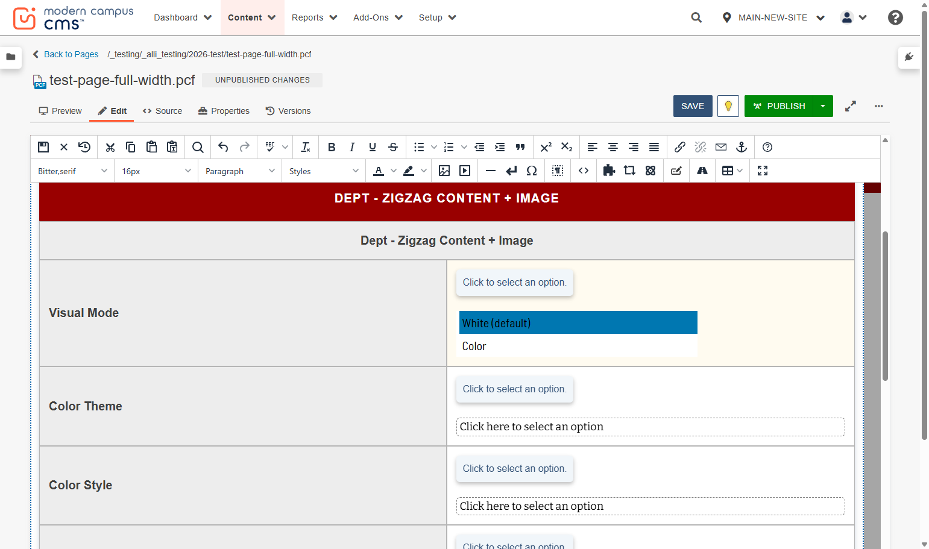
Task: Toggle bold formatting
Action: [x=332, y=147]
